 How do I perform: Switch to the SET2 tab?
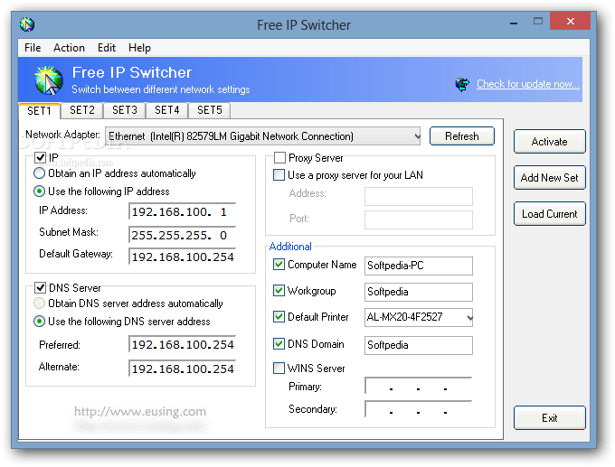(x=82, y=110)
